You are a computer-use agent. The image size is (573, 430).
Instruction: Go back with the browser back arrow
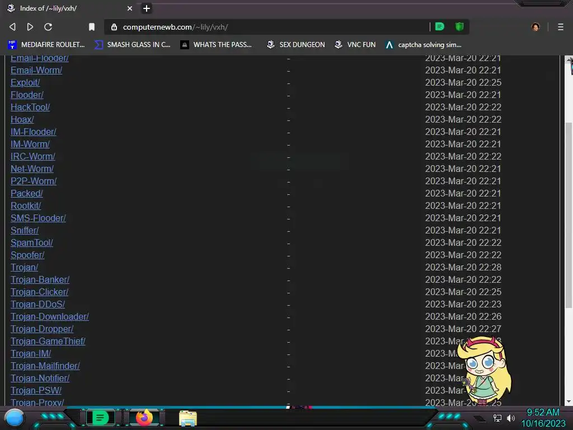pos(12,27)
